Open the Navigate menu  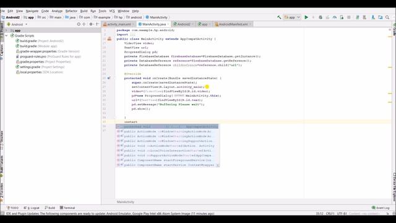(x=32, y=11)
